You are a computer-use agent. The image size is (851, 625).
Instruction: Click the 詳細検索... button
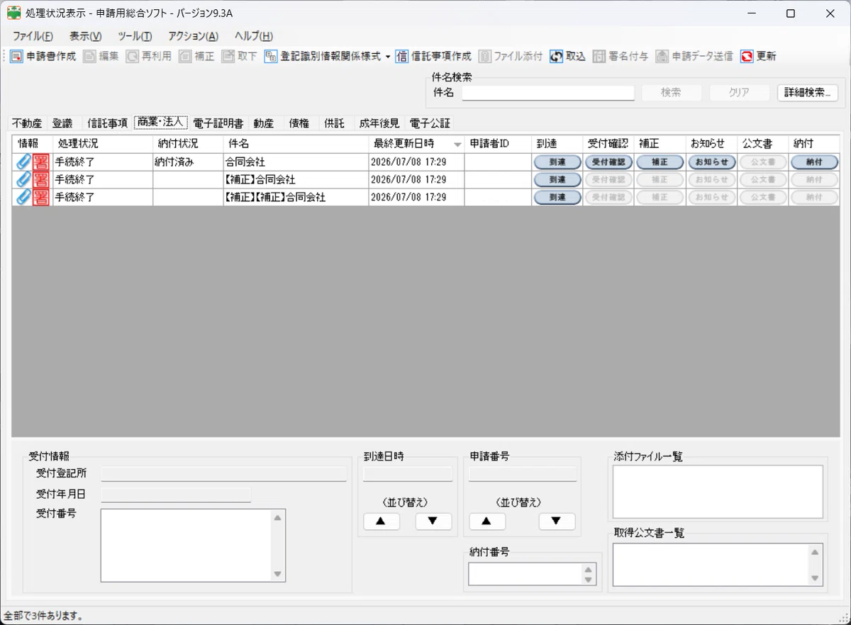pos(808,93)
